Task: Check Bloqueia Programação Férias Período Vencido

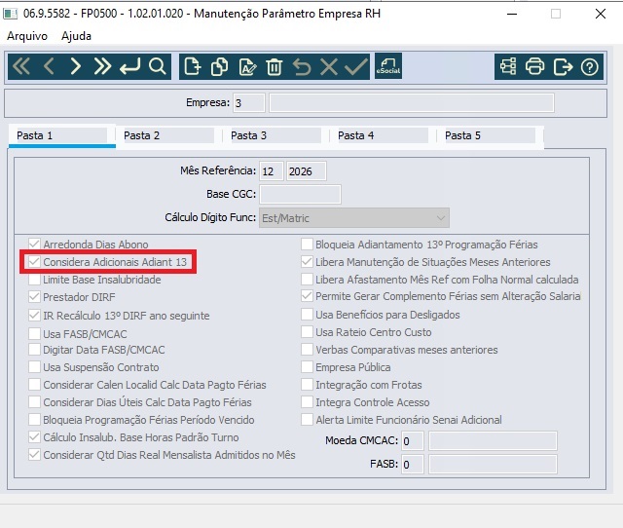Action: point(35,420)
